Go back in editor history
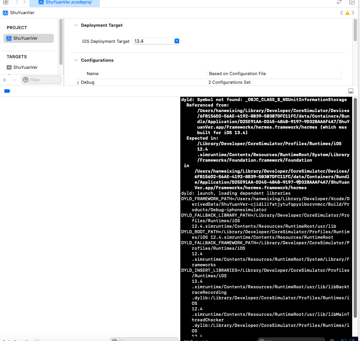The height and width of the screenshot is (341, 360). point(17,2)
